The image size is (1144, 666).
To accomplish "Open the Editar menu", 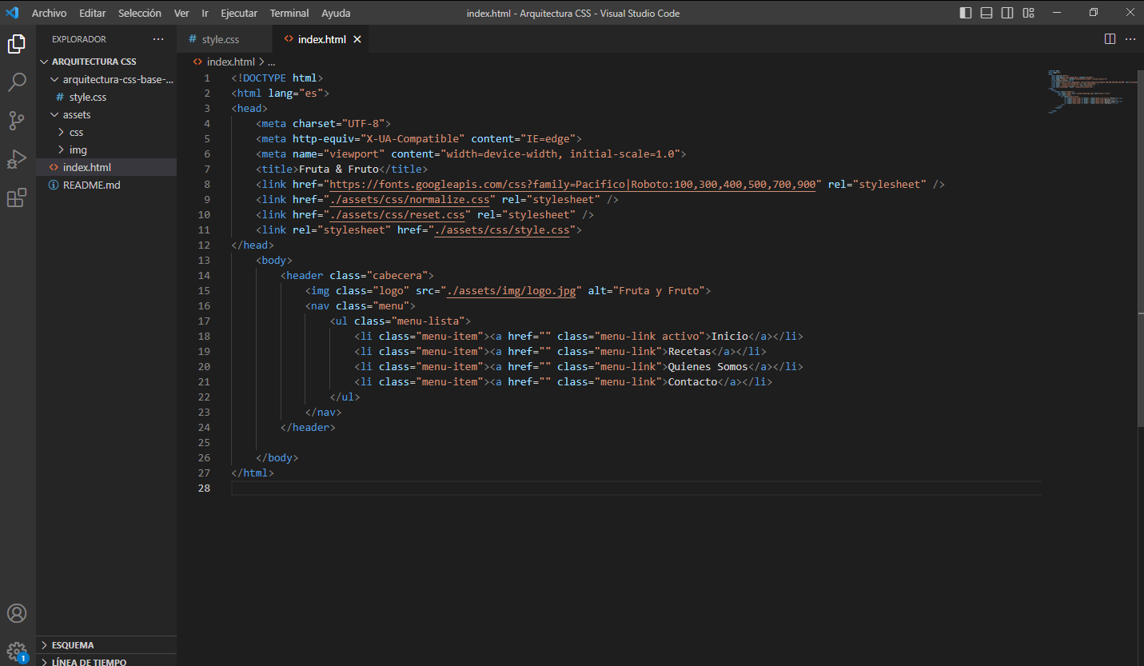I will click(93, 14).
